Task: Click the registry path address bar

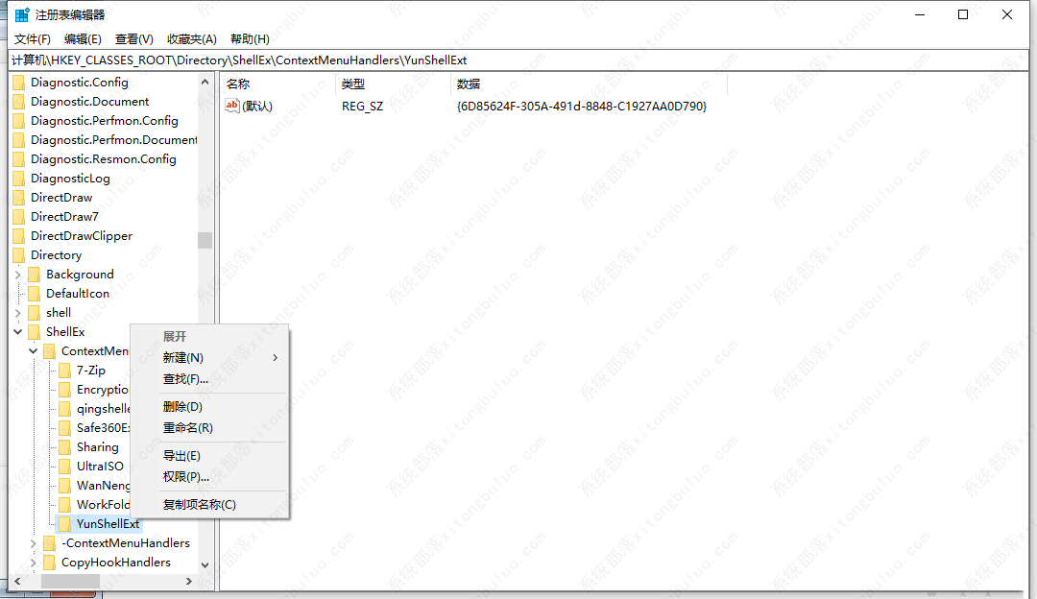Action: click(x=518, y=60)
